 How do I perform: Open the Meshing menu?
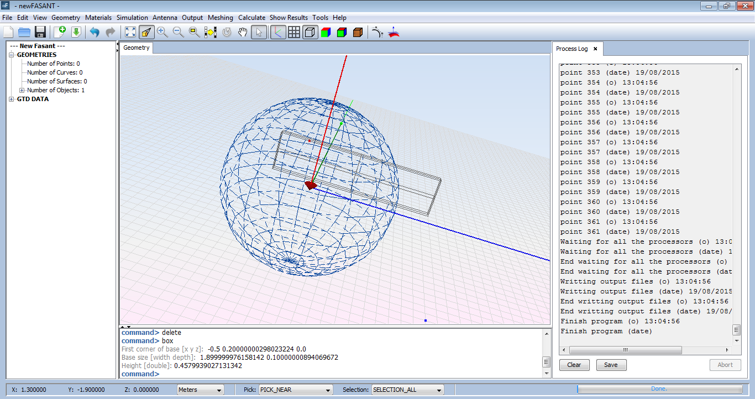point(220,18)
